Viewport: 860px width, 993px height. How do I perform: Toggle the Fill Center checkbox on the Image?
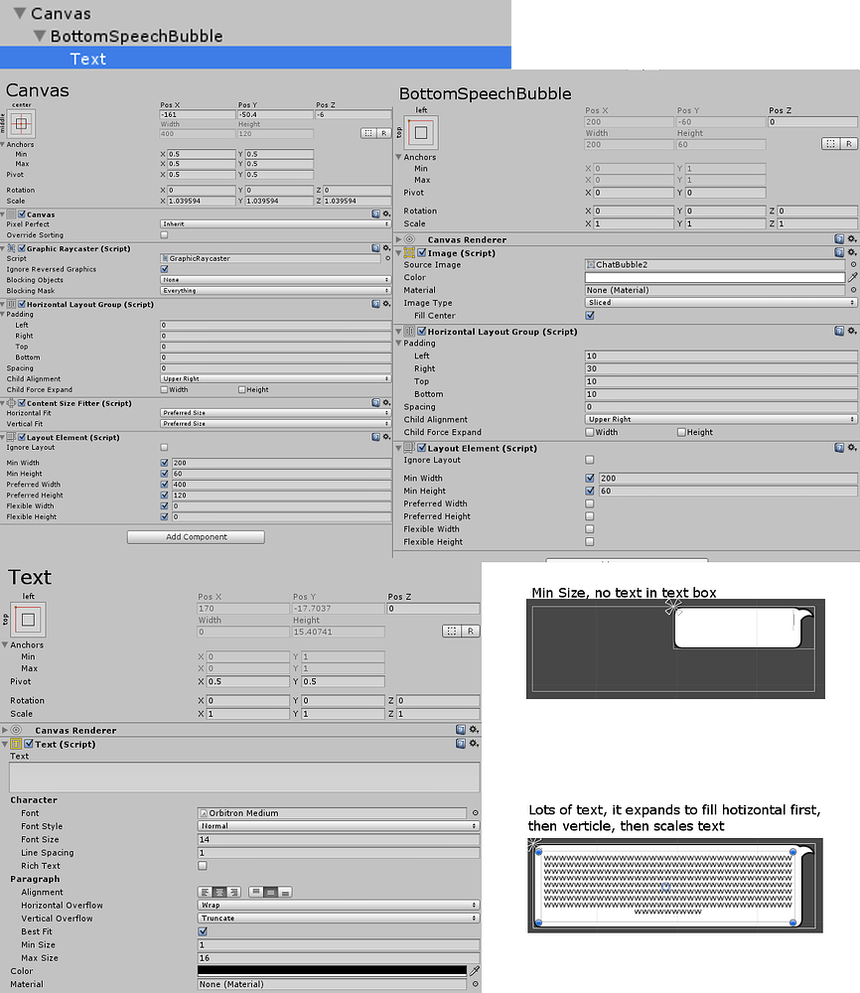[x=589, y=315]
